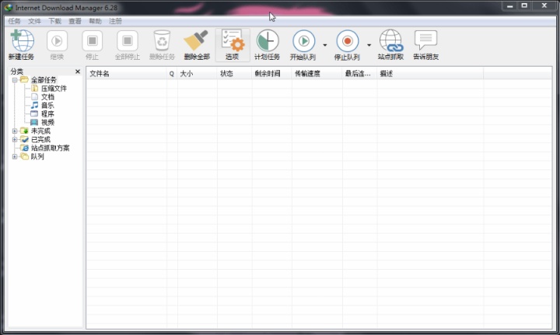Sort by the 描述 column header
The height and width of the screenshot is (335, 560).
point(430,74)
